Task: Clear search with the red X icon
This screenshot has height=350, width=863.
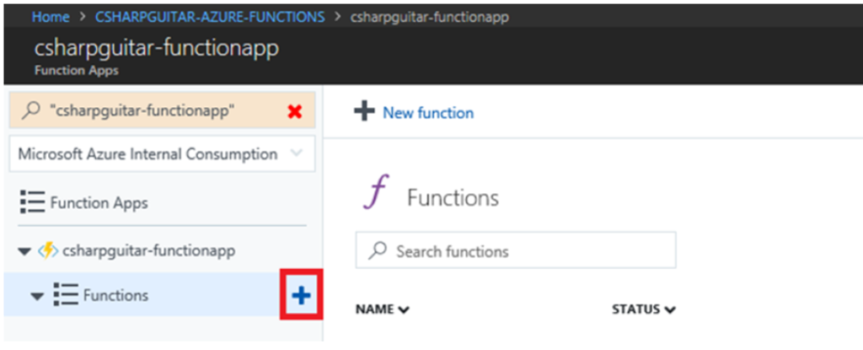Action: (x=295, y=112)
